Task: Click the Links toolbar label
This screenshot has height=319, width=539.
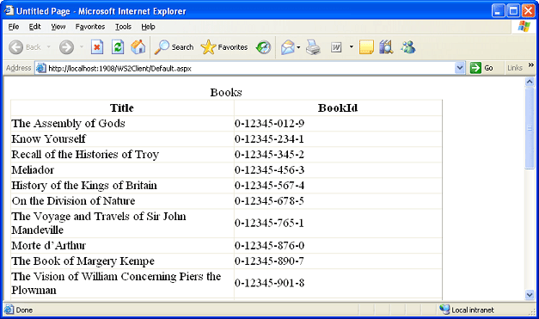Action: 515,68
